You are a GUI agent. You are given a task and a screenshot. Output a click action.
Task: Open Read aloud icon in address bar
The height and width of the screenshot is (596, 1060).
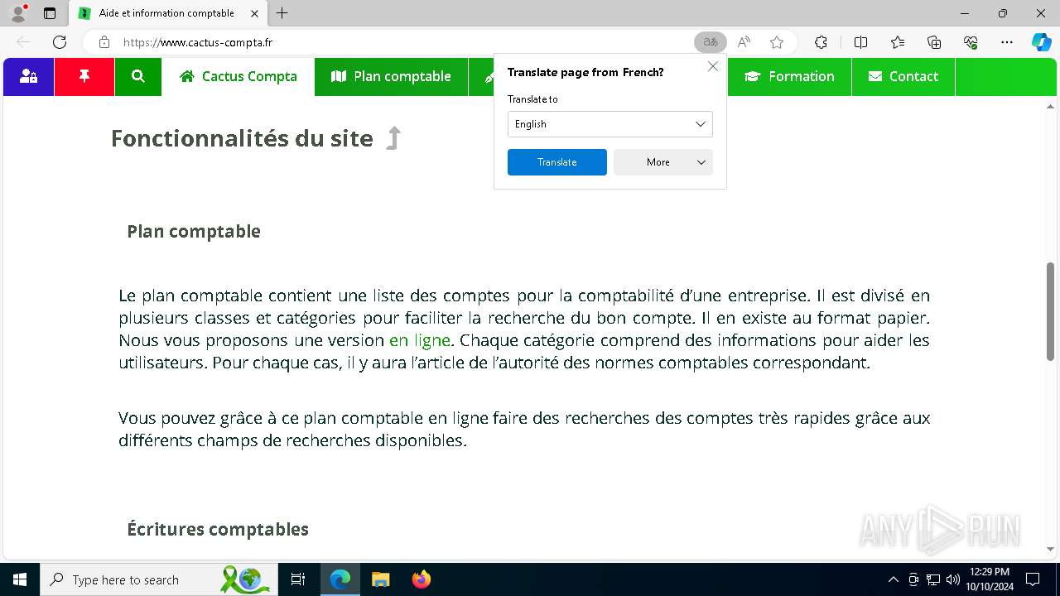point(744,42)
